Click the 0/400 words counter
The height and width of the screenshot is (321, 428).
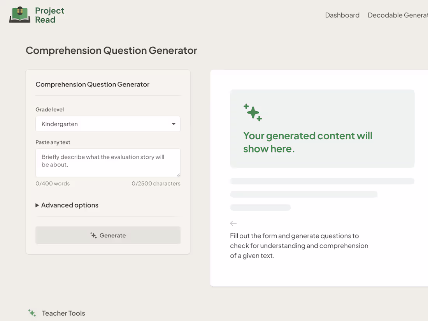(x=53, y=183)
